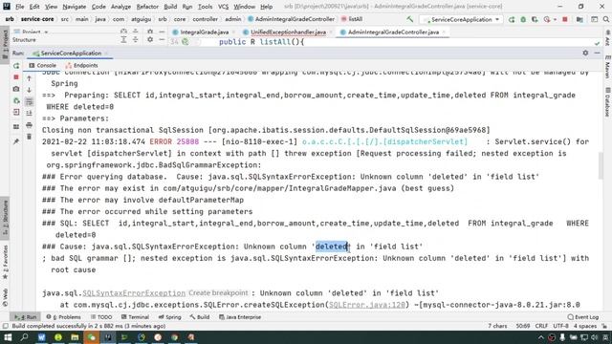The height and width of the screenshot is (344, 612).
Task: Click the restore layout icon in Run sidebar
Action: click(16, 127)
